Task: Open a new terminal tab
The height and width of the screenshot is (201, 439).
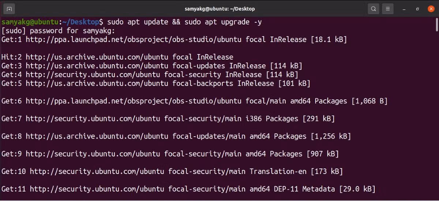Action: [9, 8]
